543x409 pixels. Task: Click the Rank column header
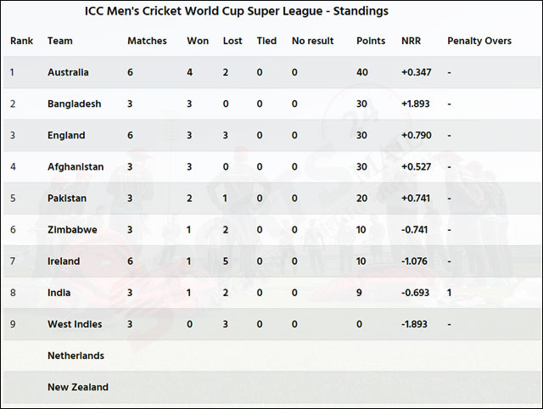(x=21, y=41)
